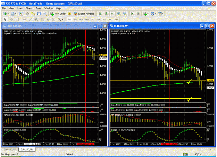
Task: Switch timeframe to M30
Action: [x=87, y=19]
